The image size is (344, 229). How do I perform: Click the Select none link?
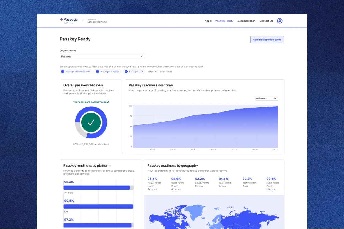[166, 72]
